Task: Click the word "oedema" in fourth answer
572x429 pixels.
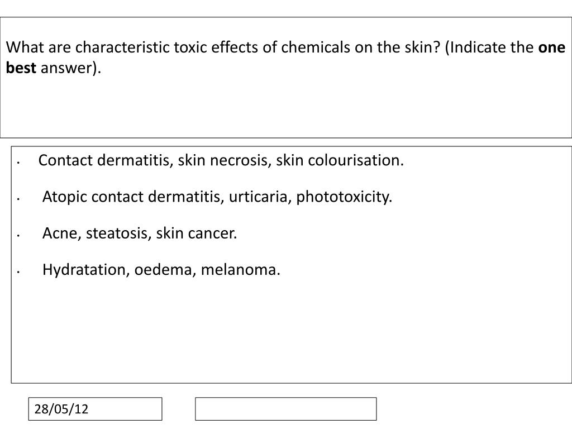Action: click(x=165, y=270)
